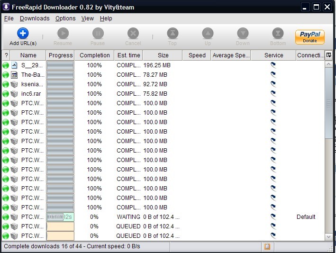Click the Resume toolbar icon

[x=63, y=34]
